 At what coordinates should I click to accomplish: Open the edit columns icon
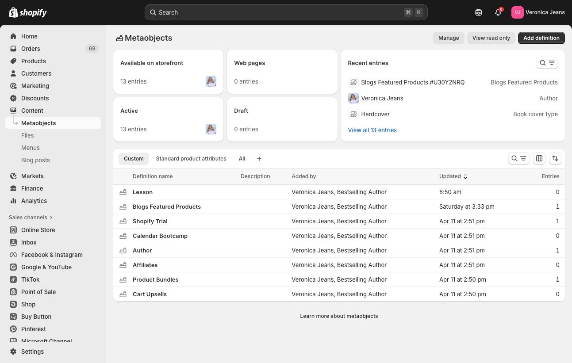coord(539,158)
